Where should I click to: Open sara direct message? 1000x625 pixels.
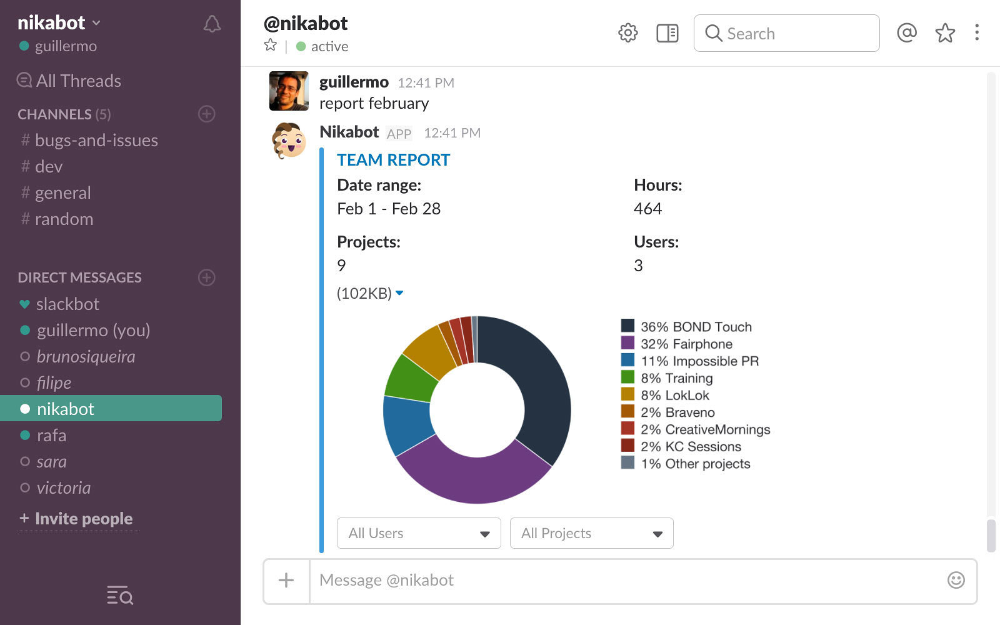pyautogui.click(x=51, y=461)
